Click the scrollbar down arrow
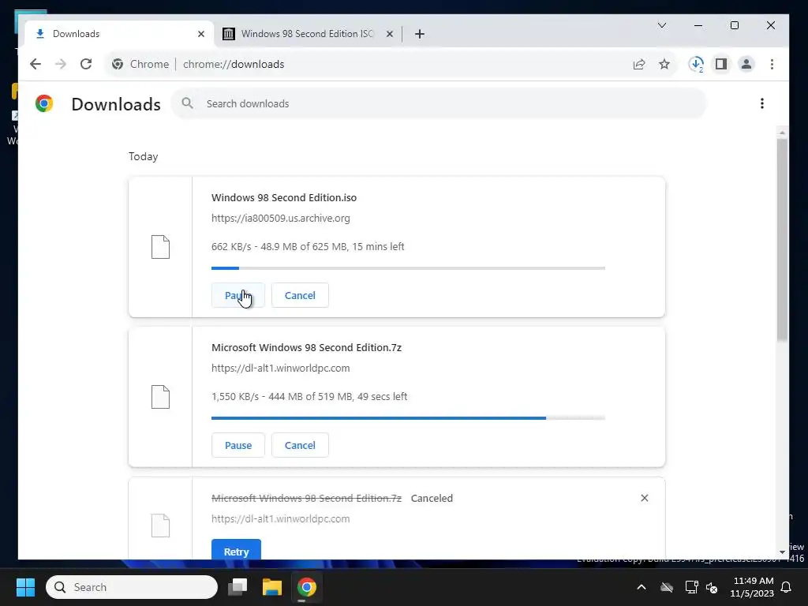 (782, 552)
